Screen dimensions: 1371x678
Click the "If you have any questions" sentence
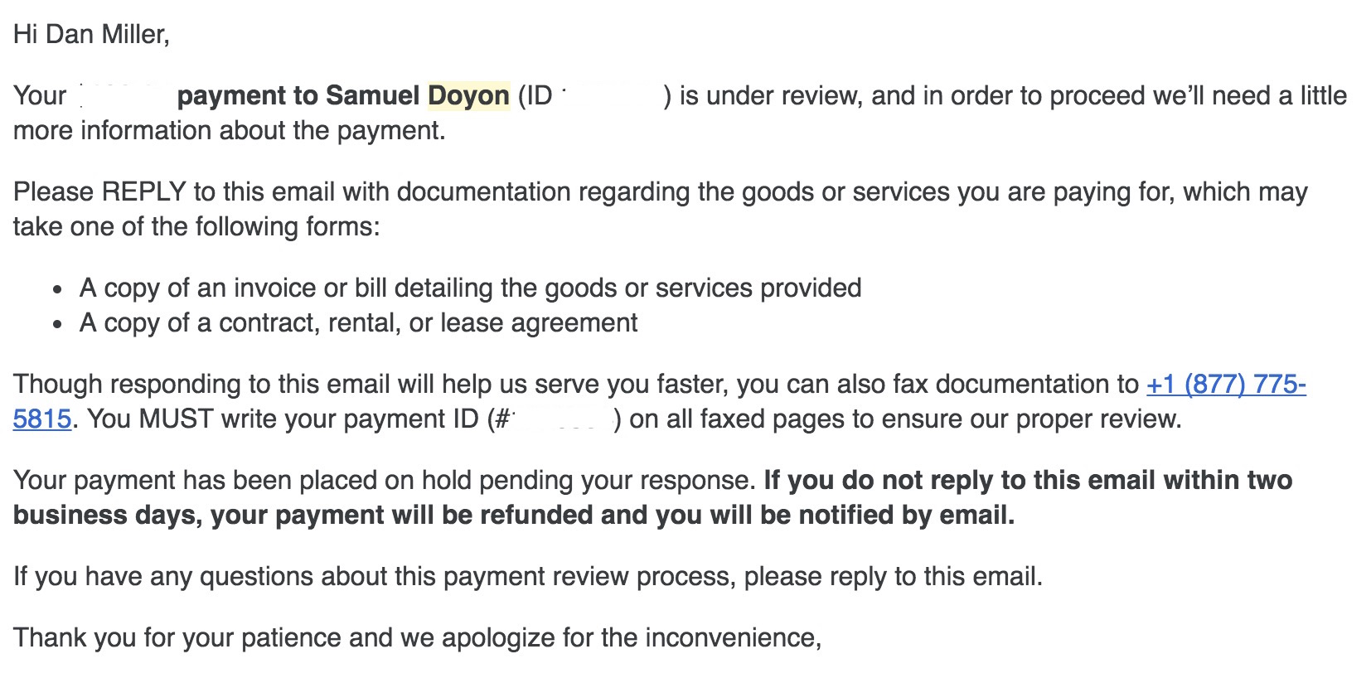pyautogui.click(x=527, y=577)
